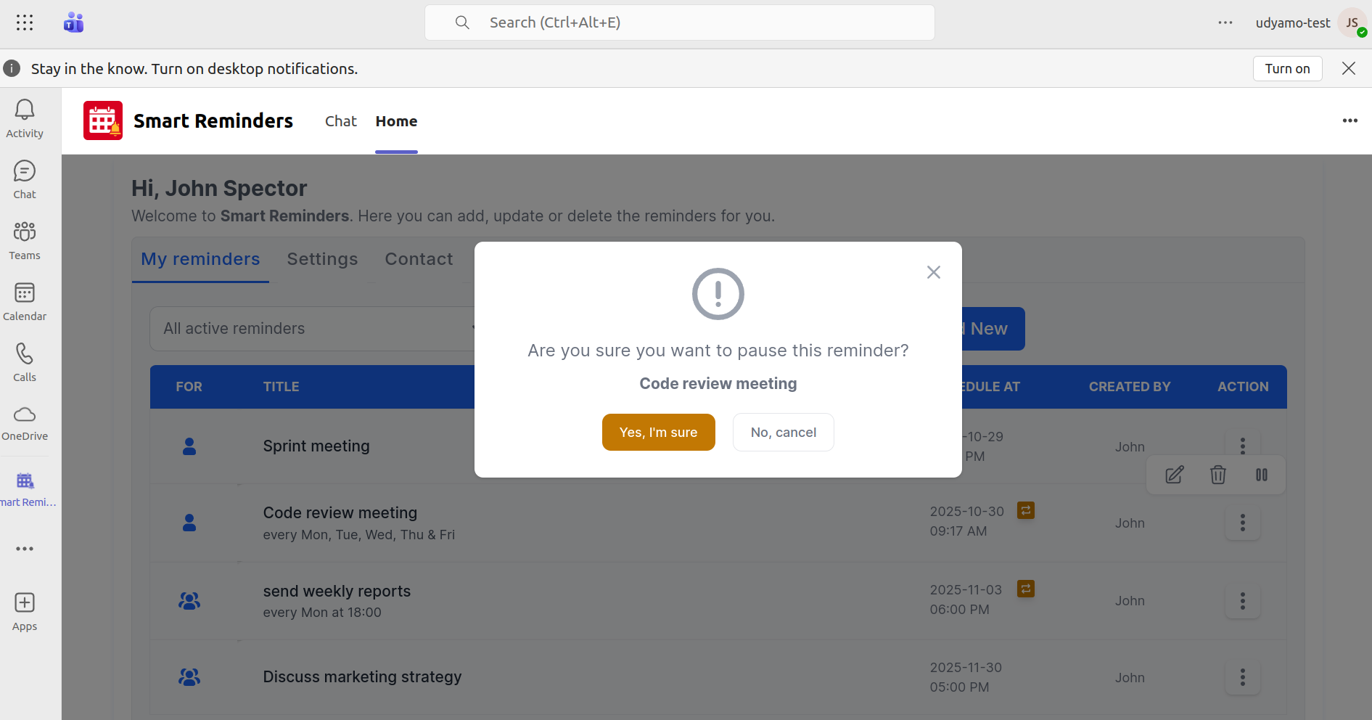The width and height of the screenshot is (1372, 720).
Task: Click No, cancel button
Action: coord(783,433)
